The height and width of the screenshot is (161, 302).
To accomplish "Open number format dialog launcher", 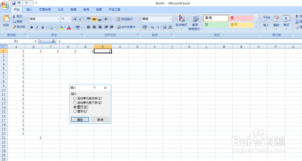I will point(171,34).
